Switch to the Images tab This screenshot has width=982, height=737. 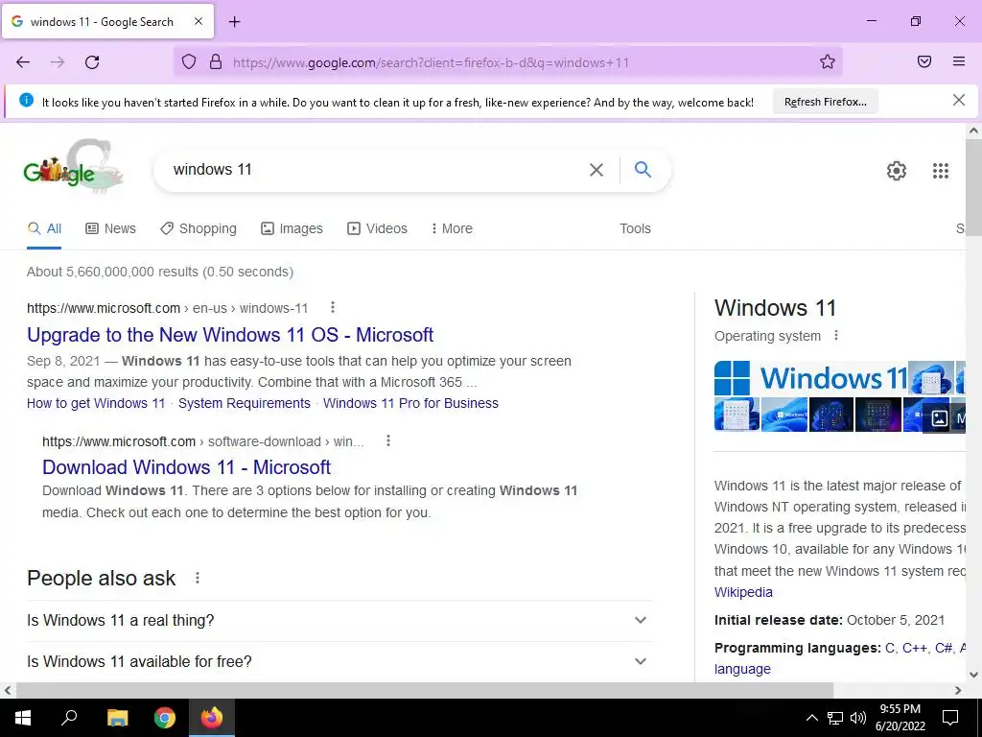(292, 228)
